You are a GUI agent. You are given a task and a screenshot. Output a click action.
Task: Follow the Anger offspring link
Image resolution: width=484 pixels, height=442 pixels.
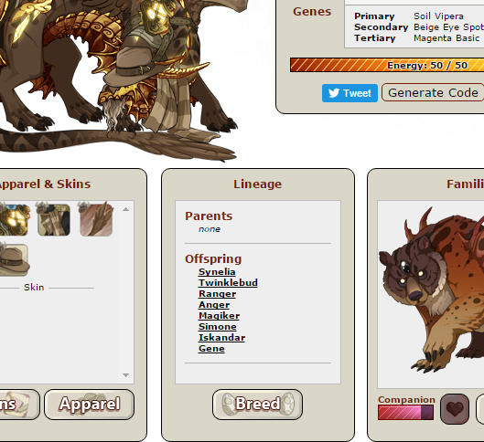214,305
